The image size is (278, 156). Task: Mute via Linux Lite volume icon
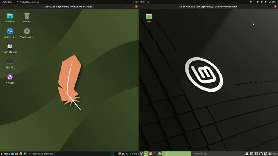point(127,154)
